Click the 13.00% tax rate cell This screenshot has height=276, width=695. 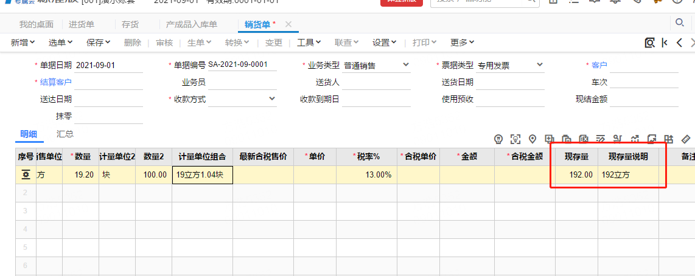click(x=366, y=175)
